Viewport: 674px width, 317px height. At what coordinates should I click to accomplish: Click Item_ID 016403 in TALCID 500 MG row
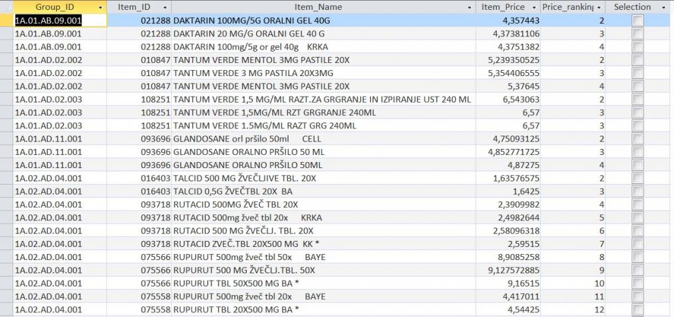coord(139,178)
